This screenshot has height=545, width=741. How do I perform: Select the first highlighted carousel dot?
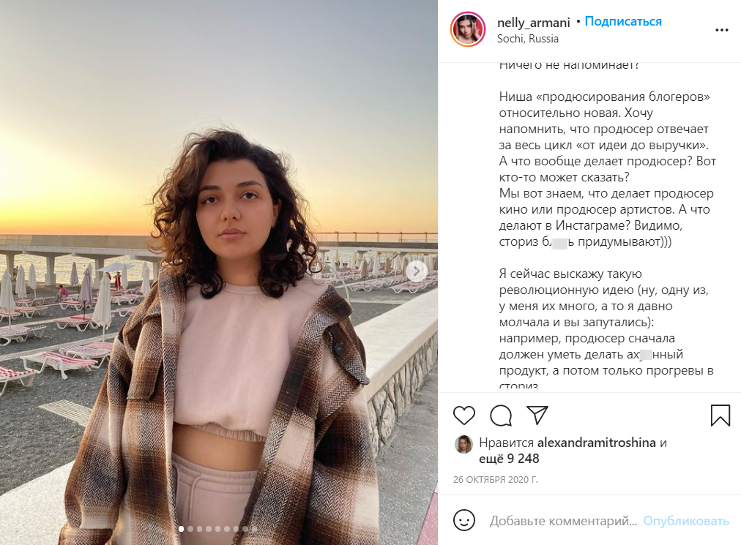click(181, 528)
